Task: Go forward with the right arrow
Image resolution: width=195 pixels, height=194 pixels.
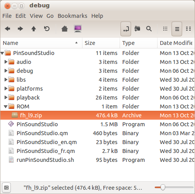Action: (20, 29)
